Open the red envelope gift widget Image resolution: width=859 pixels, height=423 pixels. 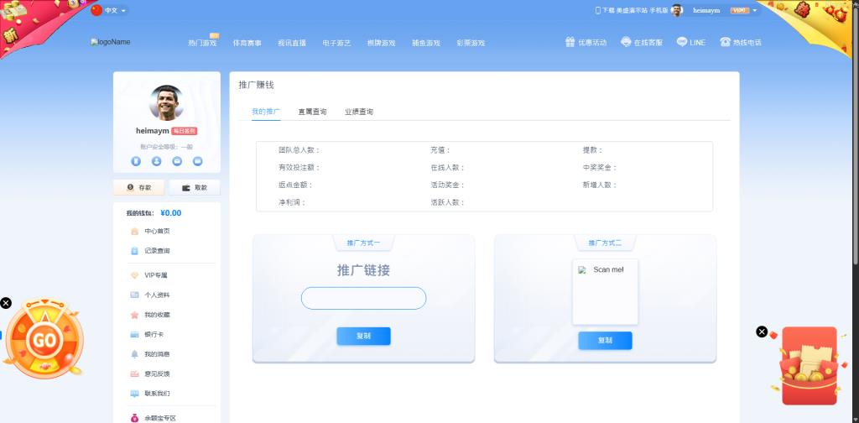click(x=809, y=367)
